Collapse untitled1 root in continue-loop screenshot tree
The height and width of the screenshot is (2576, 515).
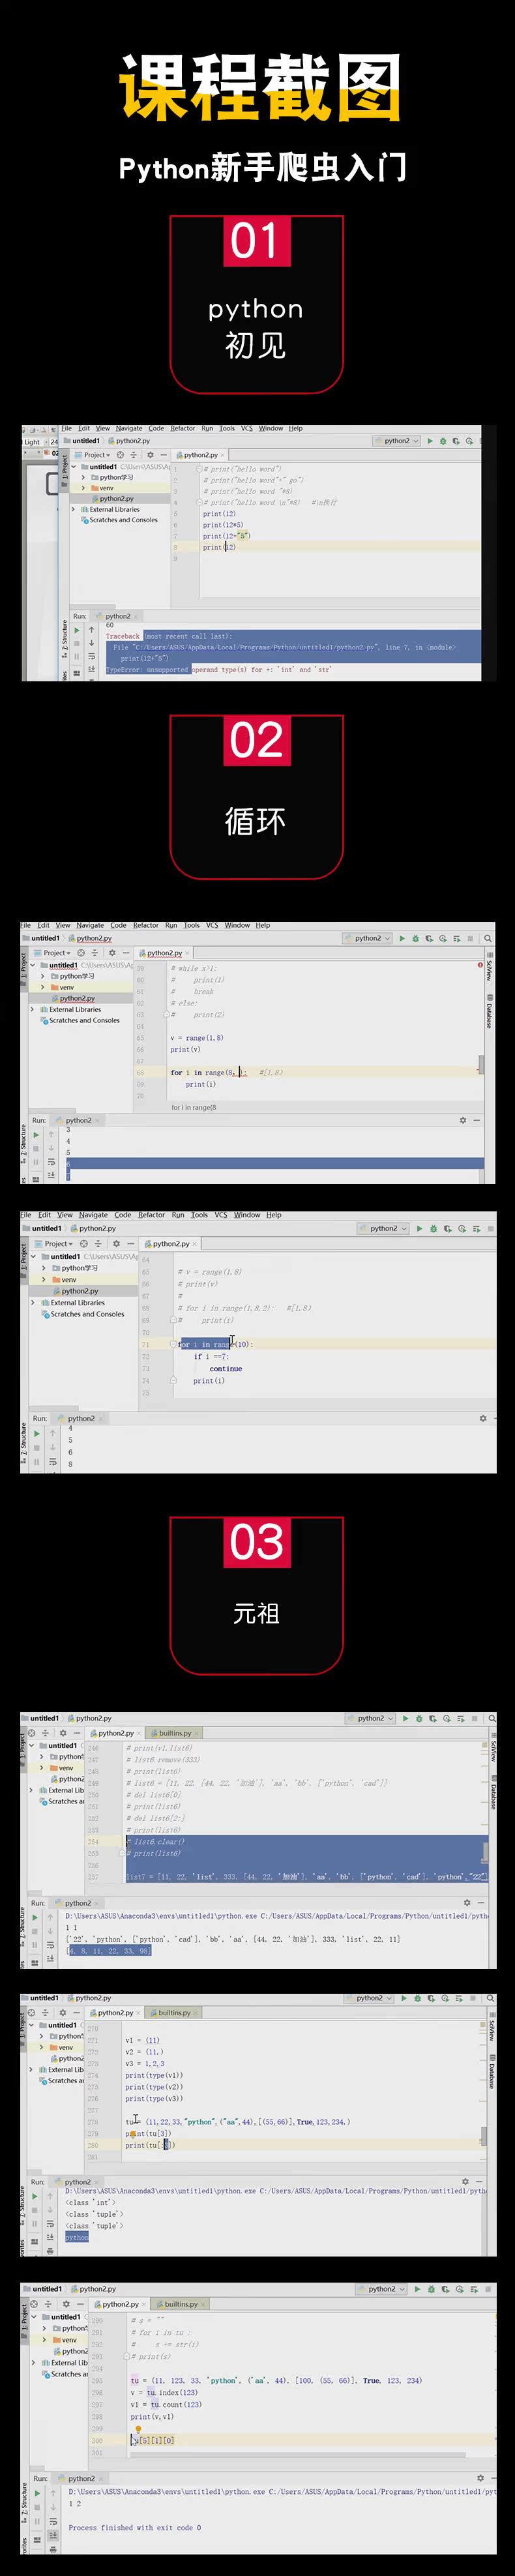[34, 1257]
